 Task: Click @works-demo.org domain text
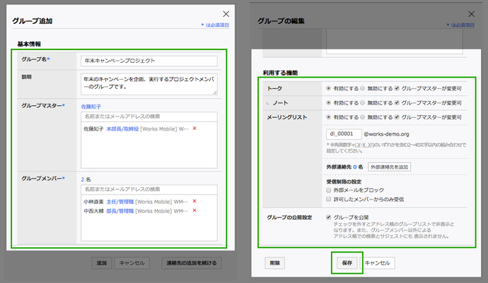tap(387, 134)
